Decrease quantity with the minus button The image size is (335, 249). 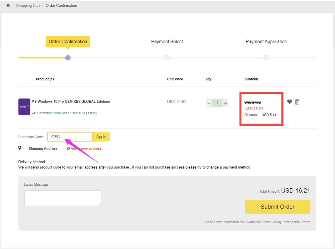click(209, 102)
